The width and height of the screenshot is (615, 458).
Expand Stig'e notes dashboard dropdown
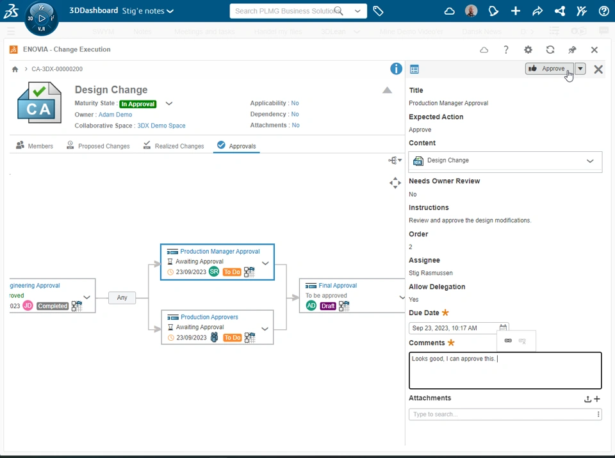click(x=170, y=11)
